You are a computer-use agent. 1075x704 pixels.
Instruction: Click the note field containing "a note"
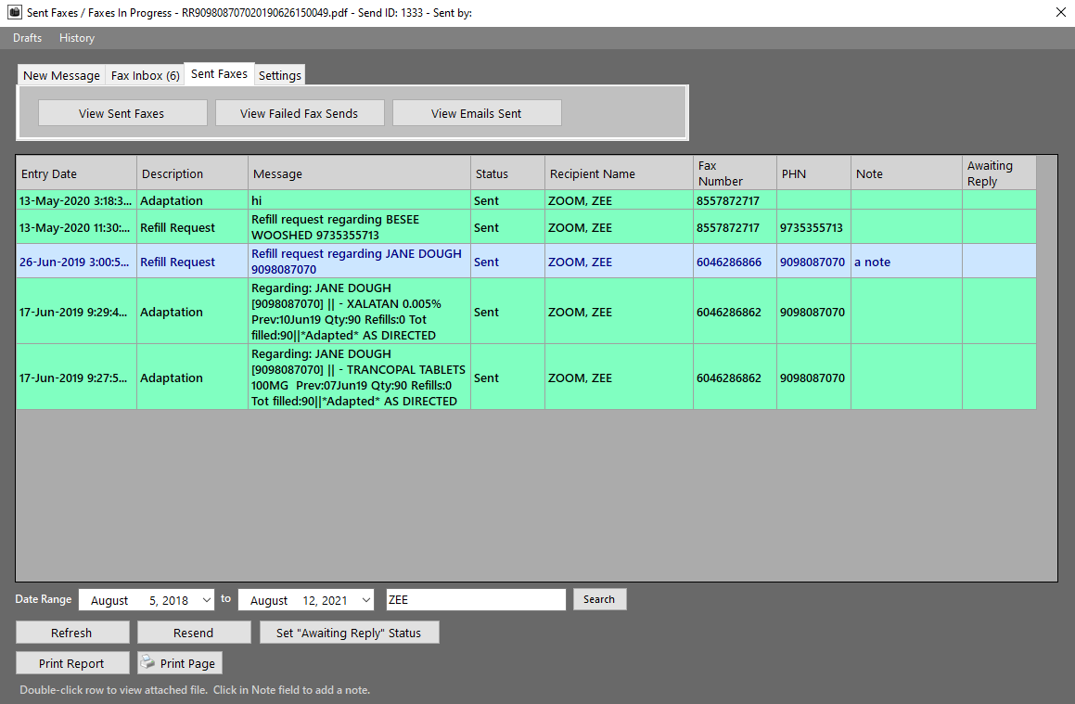905,262
